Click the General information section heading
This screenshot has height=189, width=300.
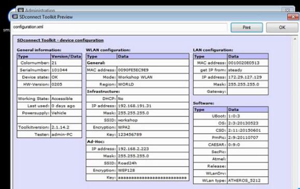coord(39,50)
